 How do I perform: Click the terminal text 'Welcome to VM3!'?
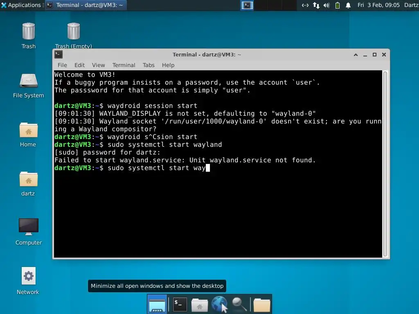tap(85, 74)
